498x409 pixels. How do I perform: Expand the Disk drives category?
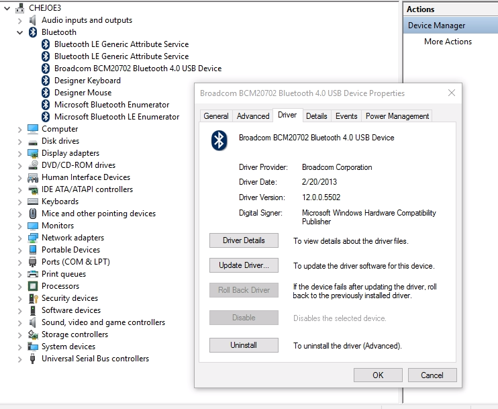[x=19, y=142]
